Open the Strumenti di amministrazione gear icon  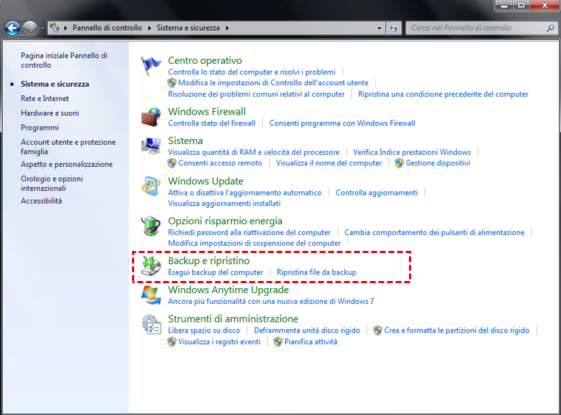[x=151, y=324]
